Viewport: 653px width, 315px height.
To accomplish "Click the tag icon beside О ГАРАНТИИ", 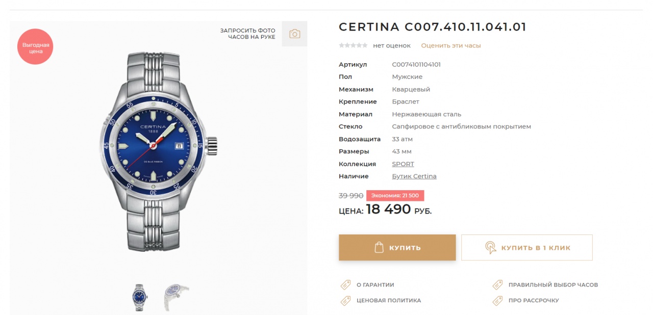I will [x=345, y=285].
